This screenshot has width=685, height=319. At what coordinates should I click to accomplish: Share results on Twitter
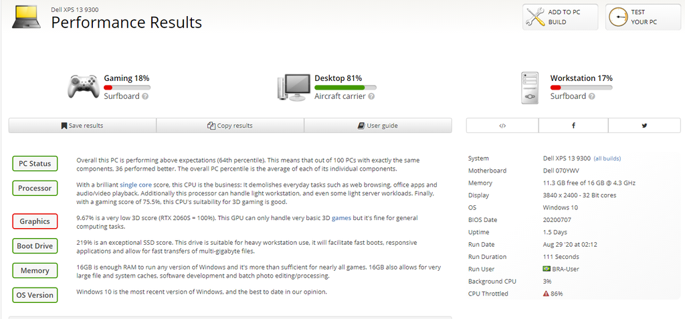click(644, 126)
